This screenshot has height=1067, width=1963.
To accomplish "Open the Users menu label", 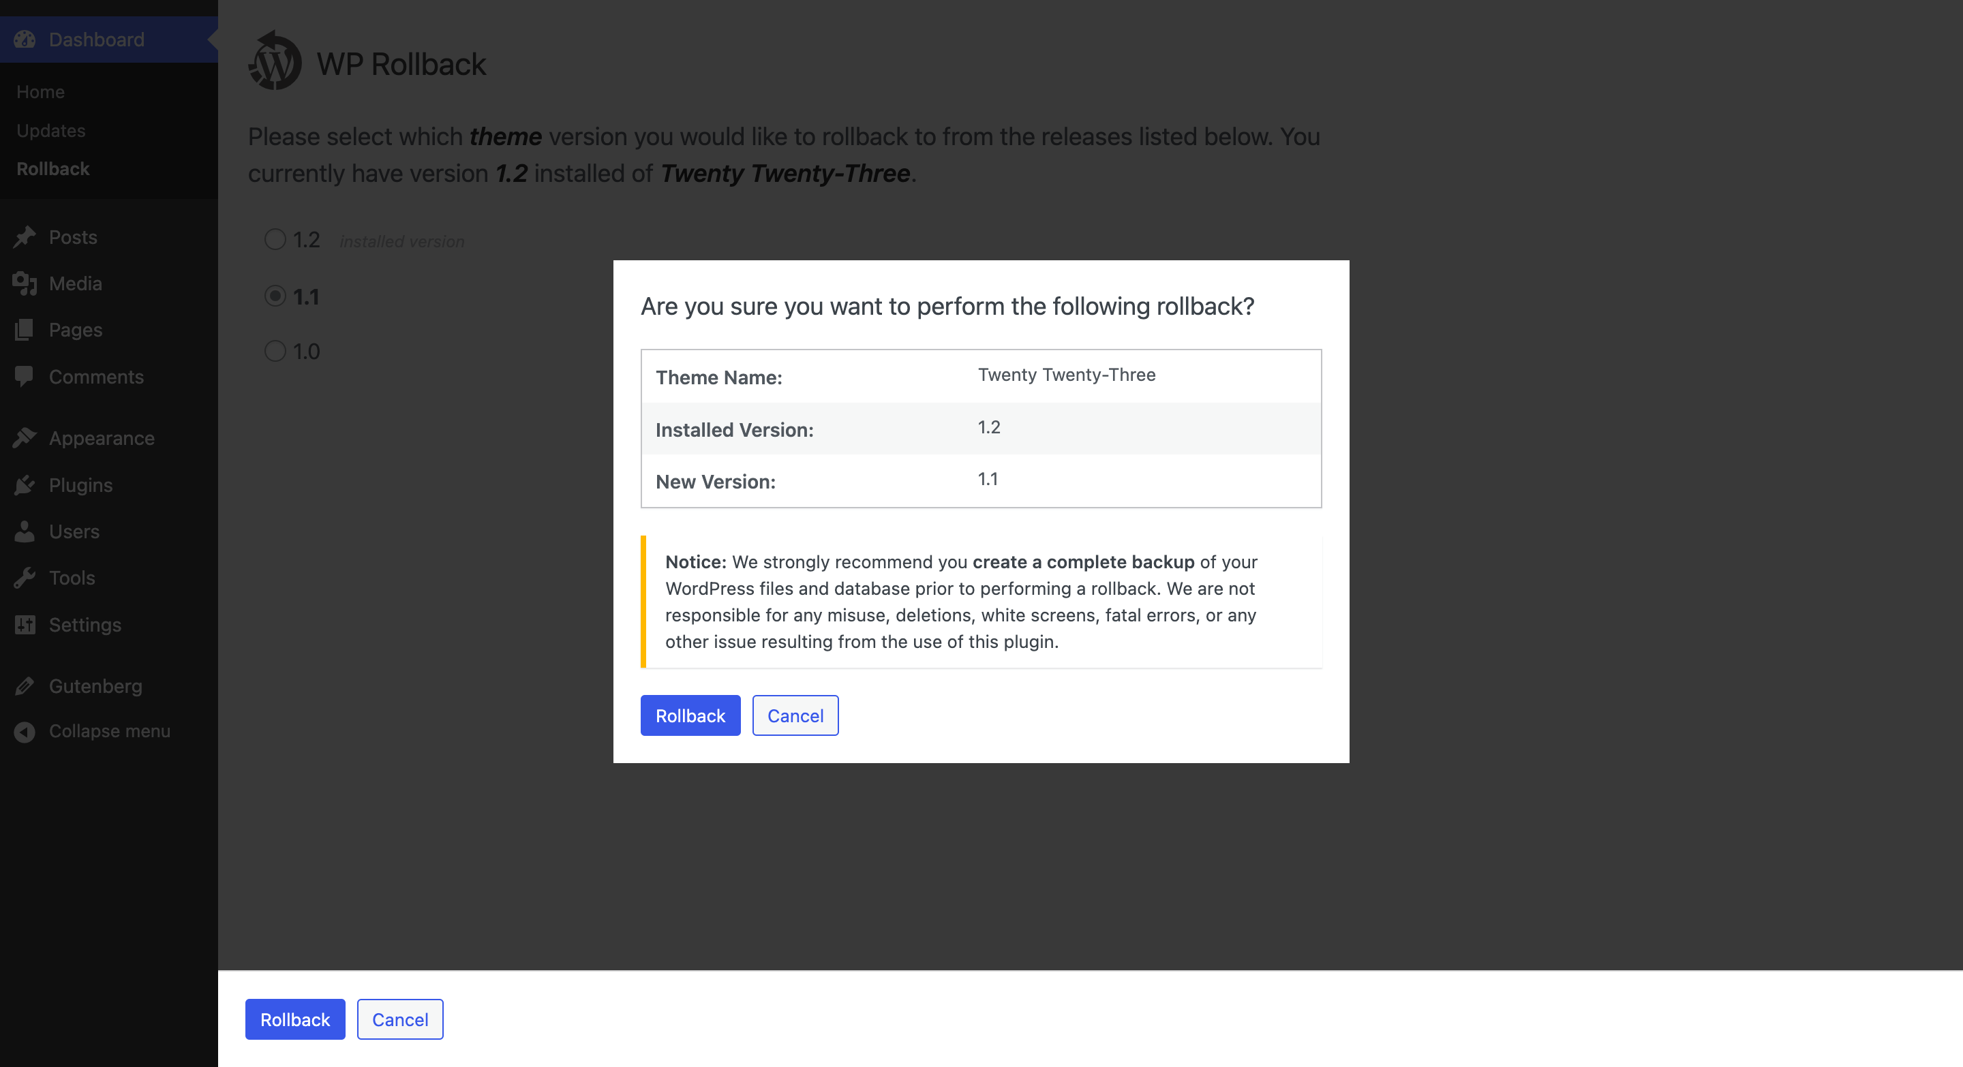I will [74, 531].
